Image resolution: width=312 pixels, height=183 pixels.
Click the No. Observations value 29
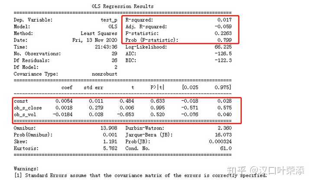(x=114, y=54)
